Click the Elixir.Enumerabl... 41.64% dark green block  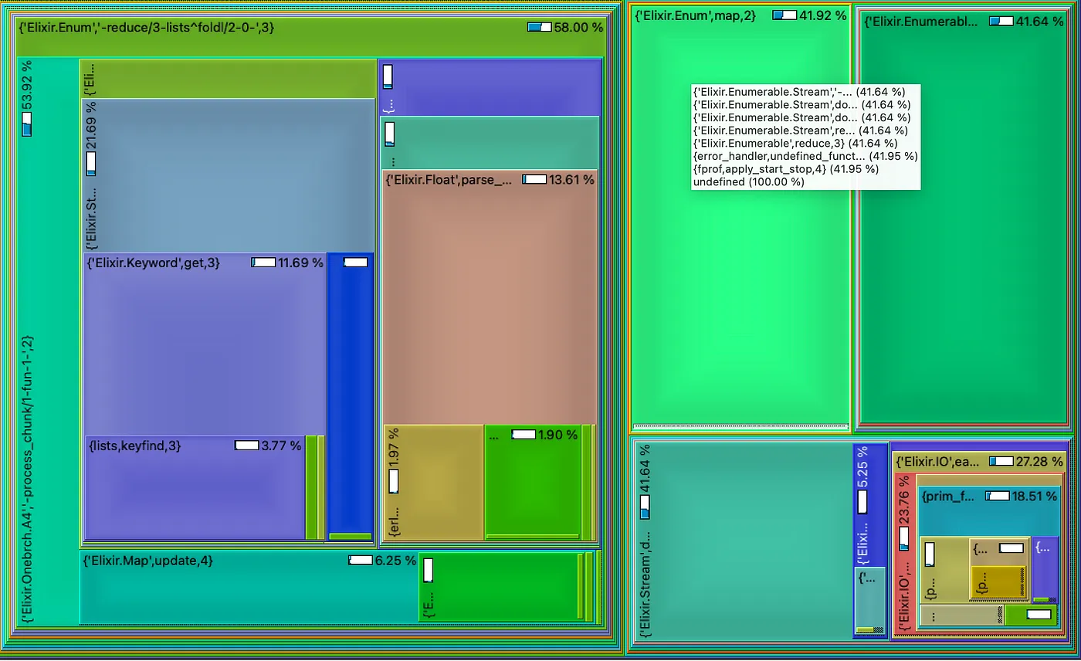[x=964, y=218]
